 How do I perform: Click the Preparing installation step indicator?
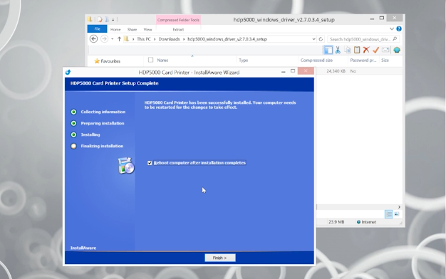[73, 123]
